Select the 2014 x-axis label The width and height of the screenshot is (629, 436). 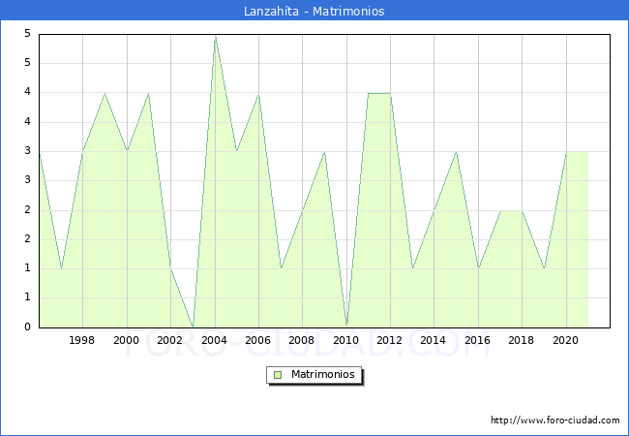point(434,340)
